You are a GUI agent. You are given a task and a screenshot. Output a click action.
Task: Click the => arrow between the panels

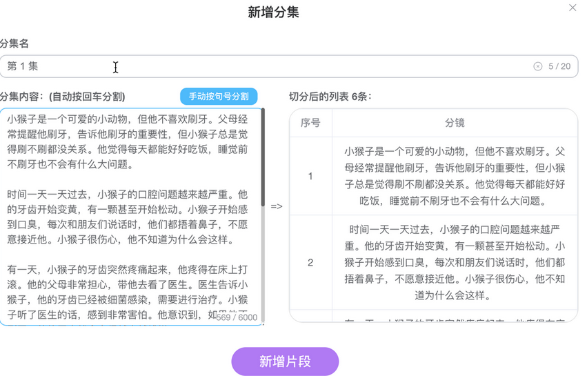pyautogui.click(x=277, y=206)
